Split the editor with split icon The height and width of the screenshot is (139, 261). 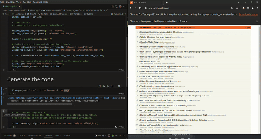(120, 6)
